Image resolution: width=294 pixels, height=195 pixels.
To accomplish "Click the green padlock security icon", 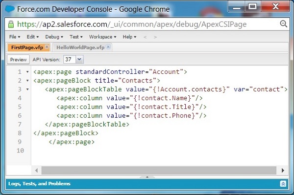I will [x=11, y=24].
